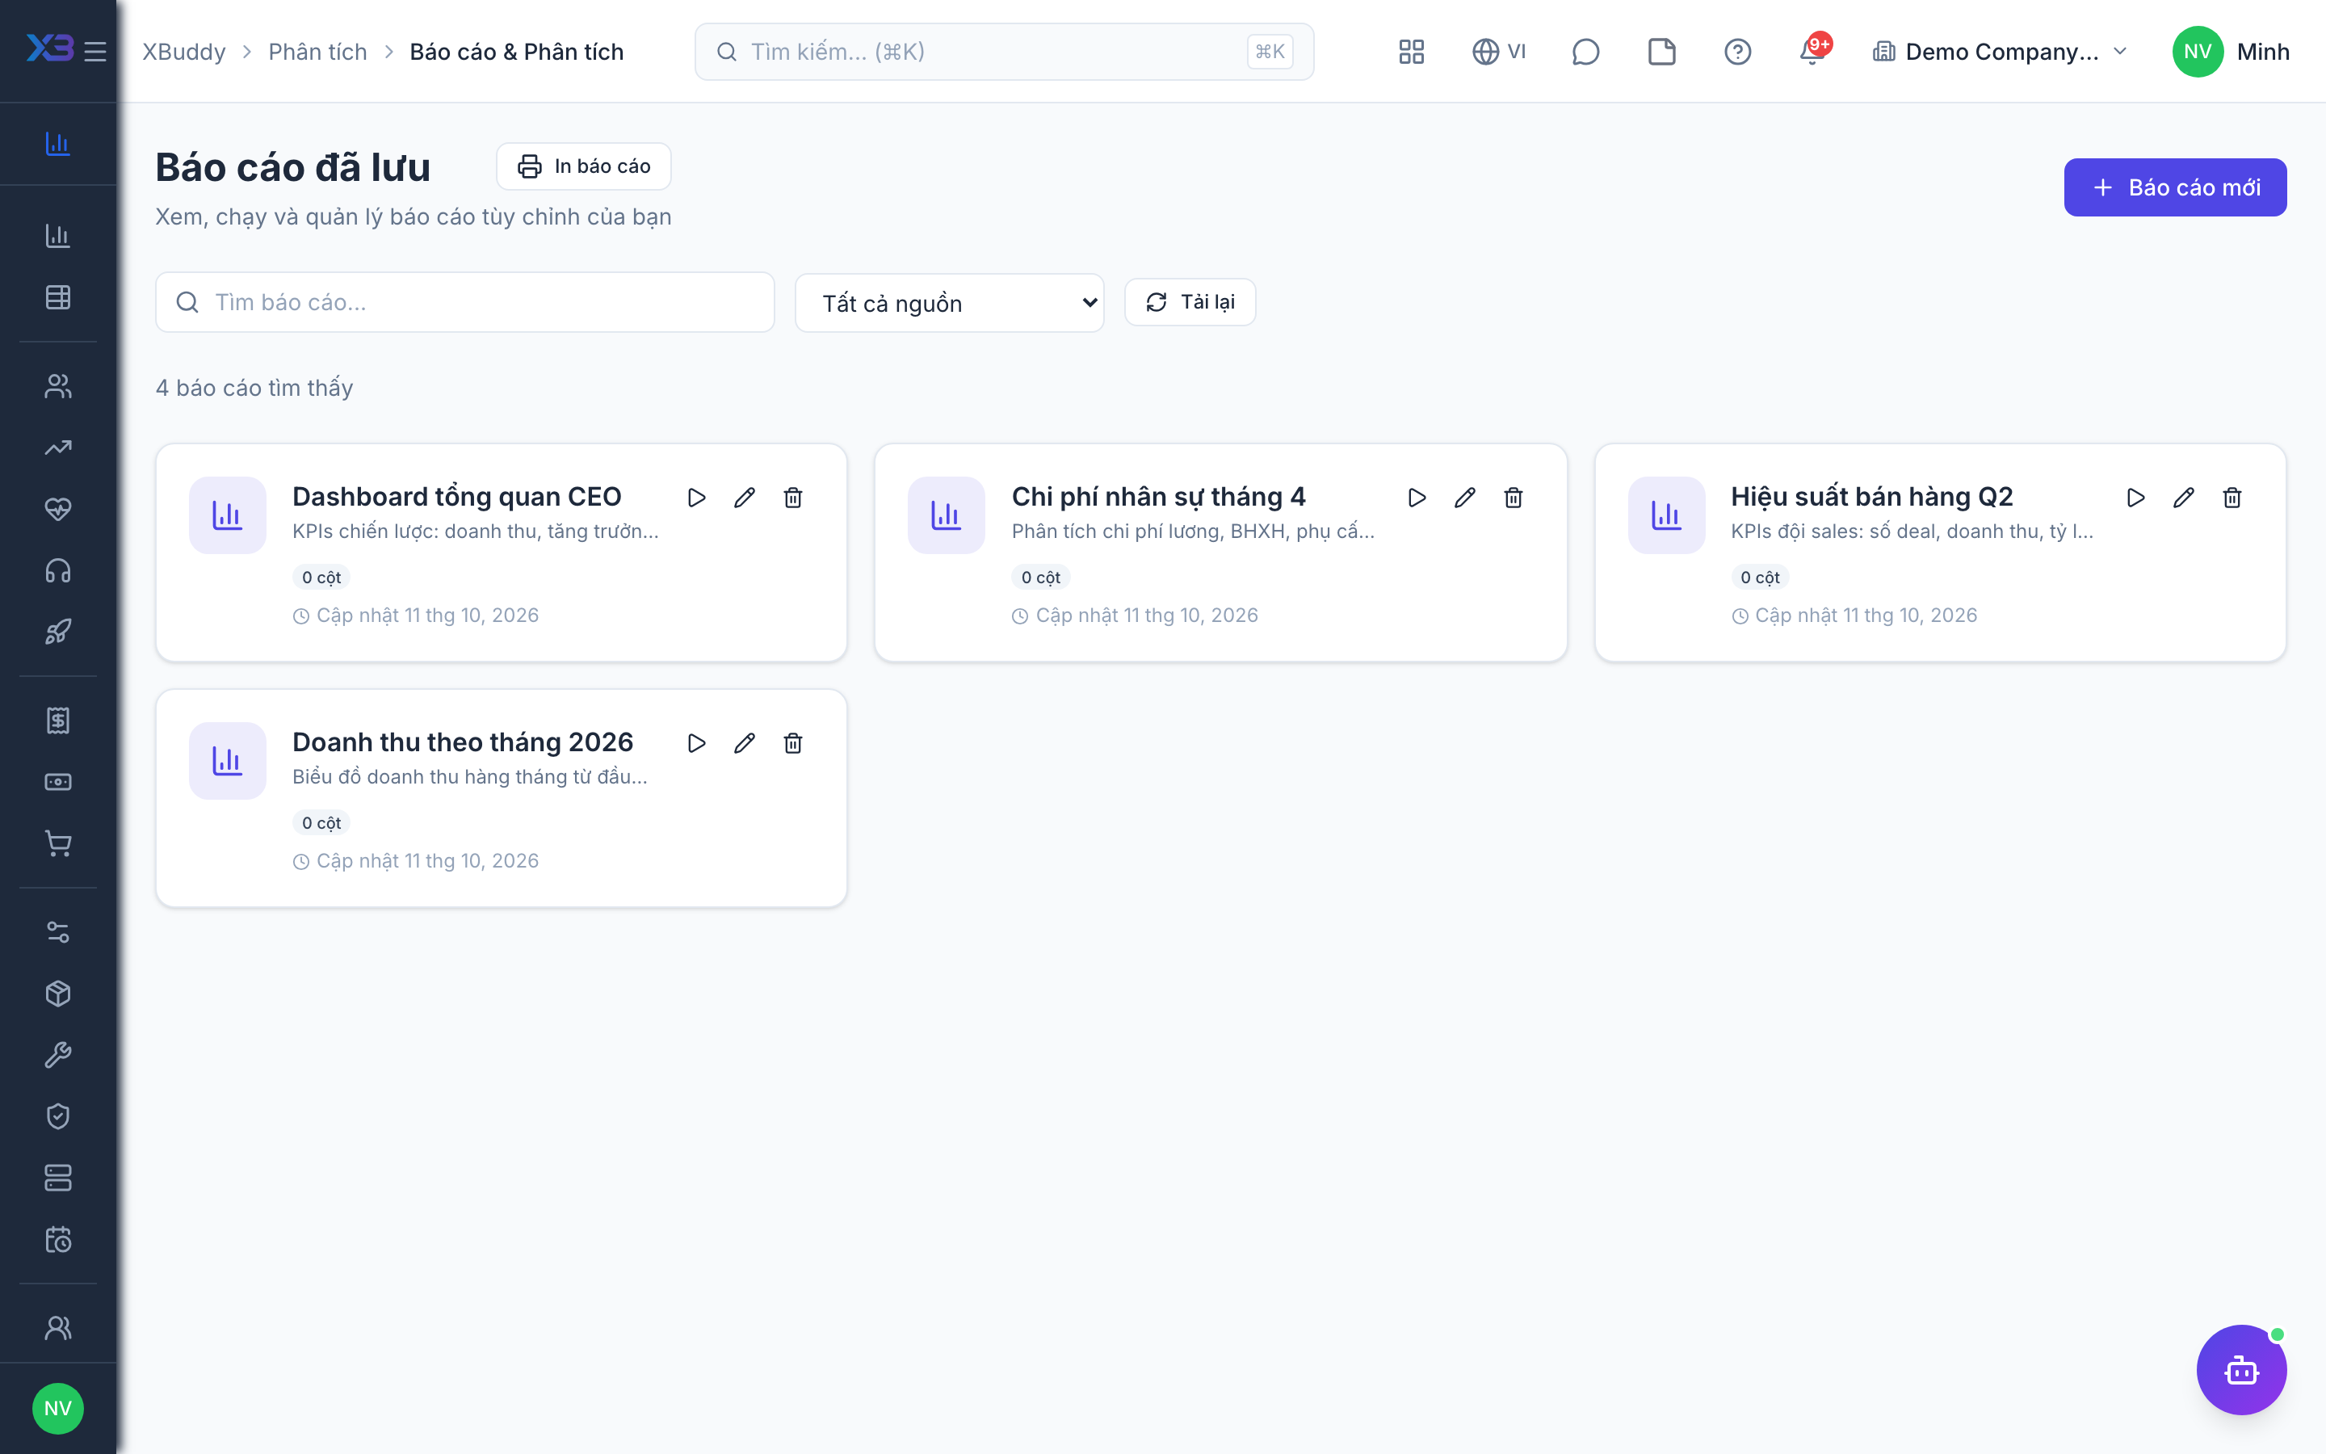The height and width of the screenshot is (1454, 2326).
Task: Open the banknote payments sidebar icon
Action: [57, 782]
